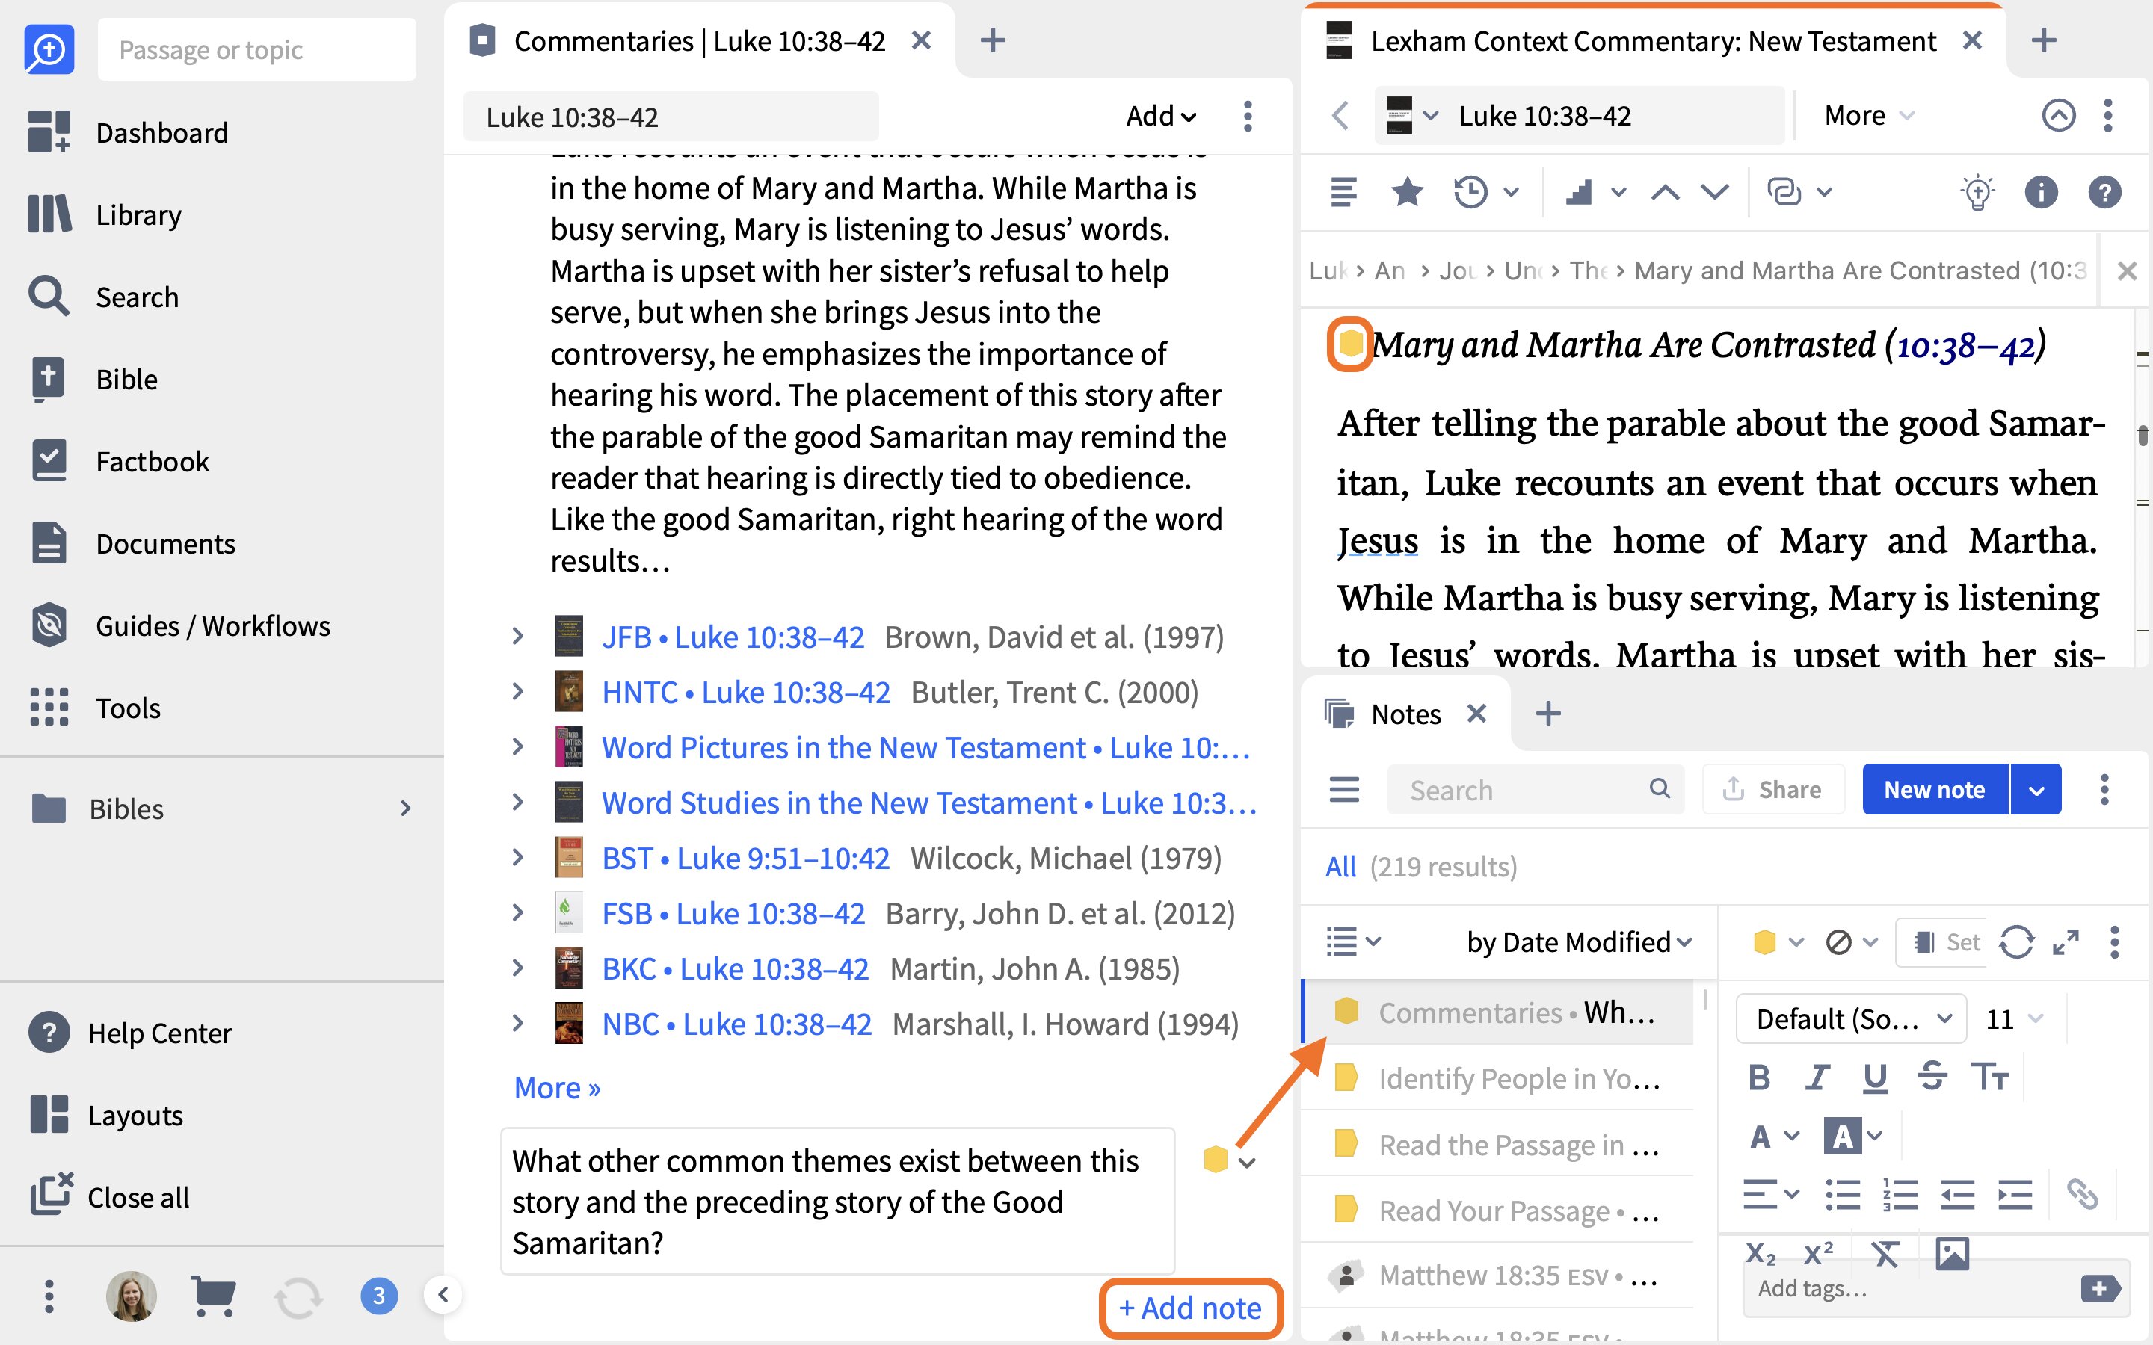
Task: Open the notifications badge showing 3
Action: pos(379,1295)
